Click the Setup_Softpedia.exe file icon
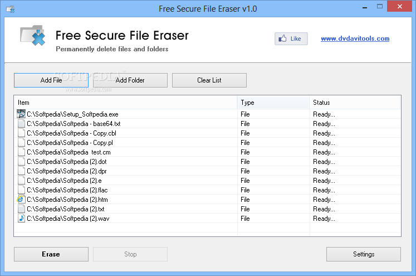Viewport: 416px width, 276px height. click(x=21, y=114)
